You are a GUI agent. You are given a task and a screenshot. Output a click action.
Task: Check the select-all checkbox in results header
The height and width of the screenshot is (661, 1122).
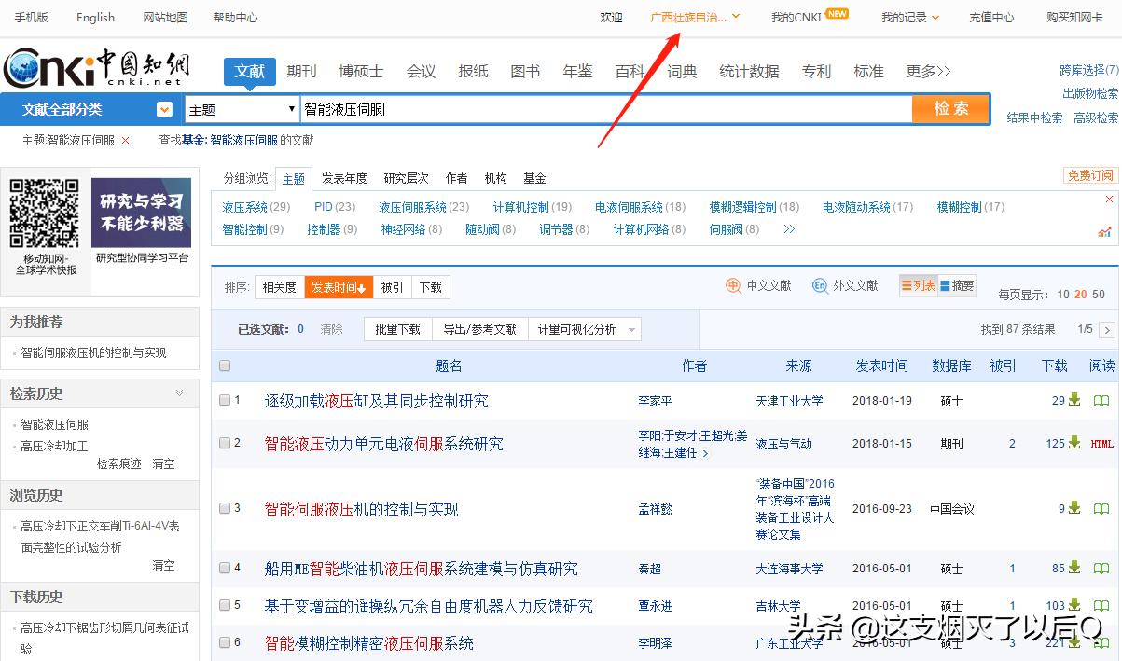pyautogui.click(x=224, y=365)
